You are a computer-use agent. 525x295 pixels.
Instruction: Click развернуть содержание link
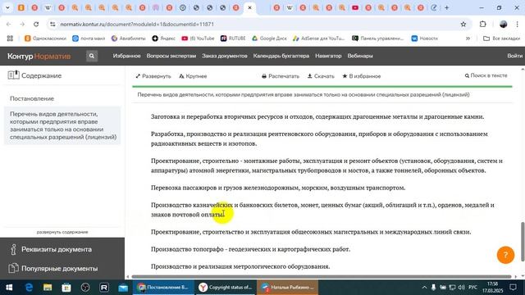pyautogui.click(x=62, y=232)
